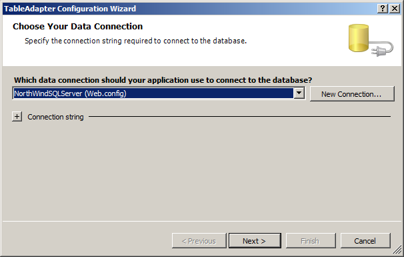404x257 pixels.
Task: Expand the Connection string section with plus
Action: click(17, 117)
